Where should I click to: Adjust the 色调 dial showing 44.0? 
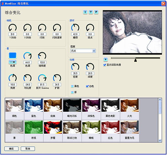27,56
